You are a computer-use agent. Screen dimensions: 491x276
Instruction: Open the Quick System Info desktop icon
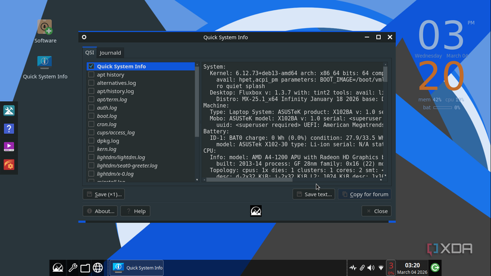(x=45, y=67)
